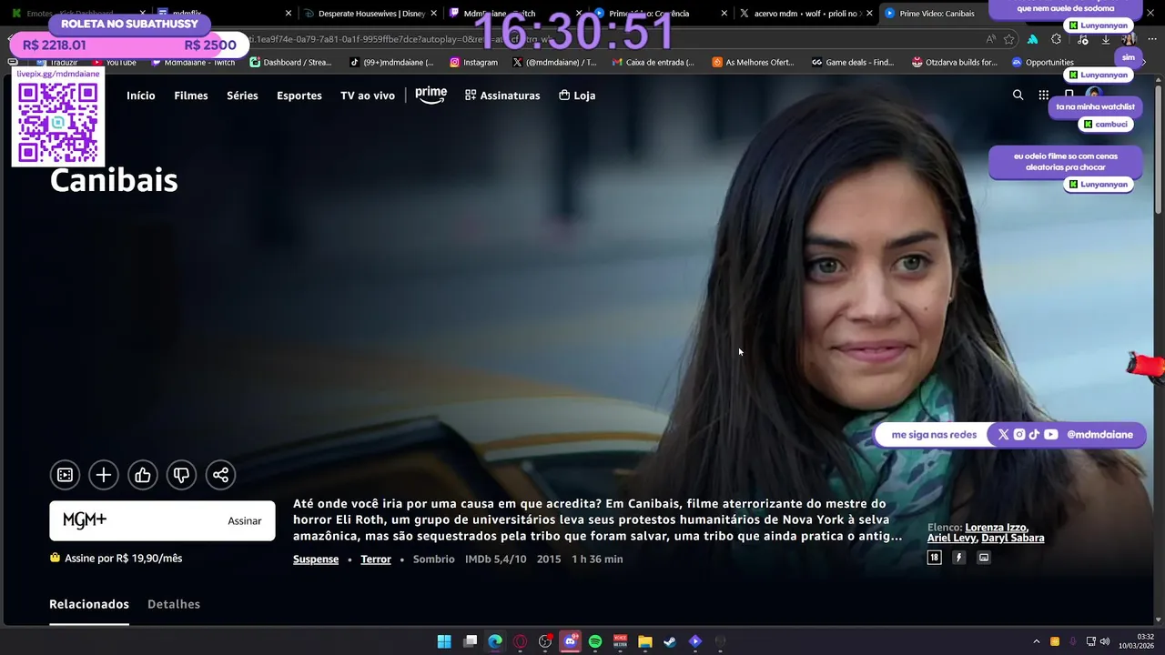Open Discord from taskbar
Viewport: 1165px width, 655px height.
pyautogui.click(x=571, y=641)
